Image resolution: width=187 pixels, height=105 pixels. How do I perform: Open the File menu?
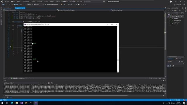click(x=6, y=1)
